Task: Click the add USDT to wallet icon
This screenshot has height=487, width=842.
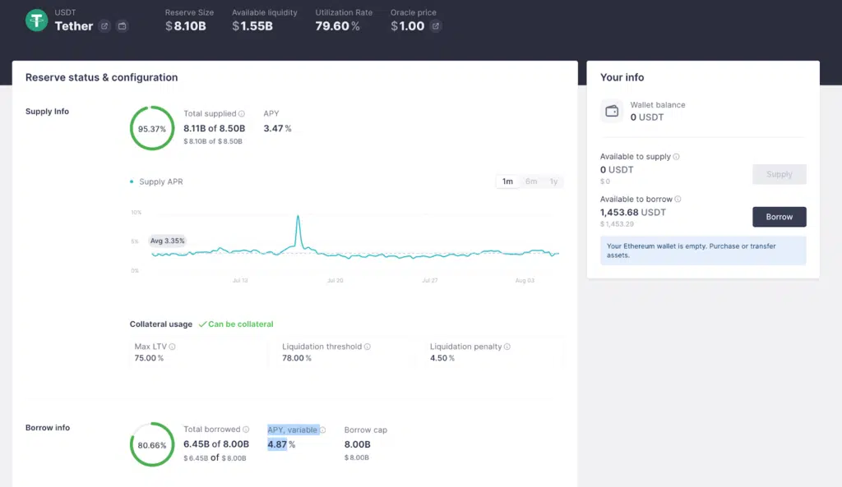Action: [x=122, y=26]
